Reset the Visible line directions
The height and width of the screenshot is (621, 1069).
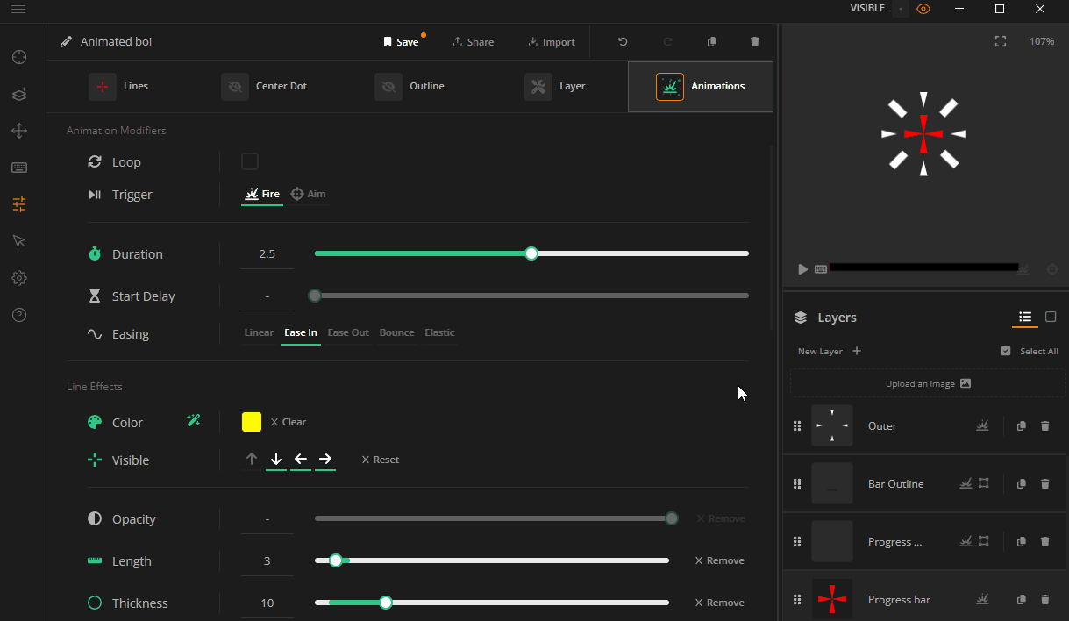point(380,460)
